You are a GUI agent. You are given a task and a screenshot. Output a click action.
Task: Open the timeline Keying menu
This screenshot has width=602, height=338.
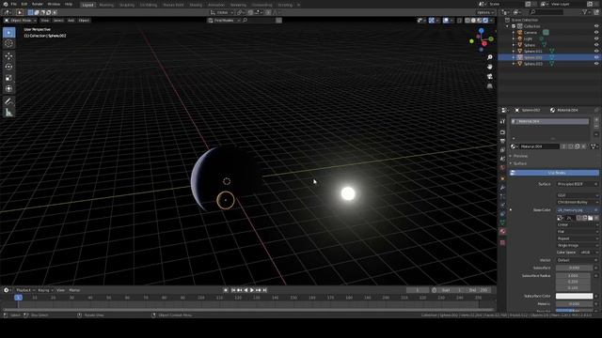(45, 290)
